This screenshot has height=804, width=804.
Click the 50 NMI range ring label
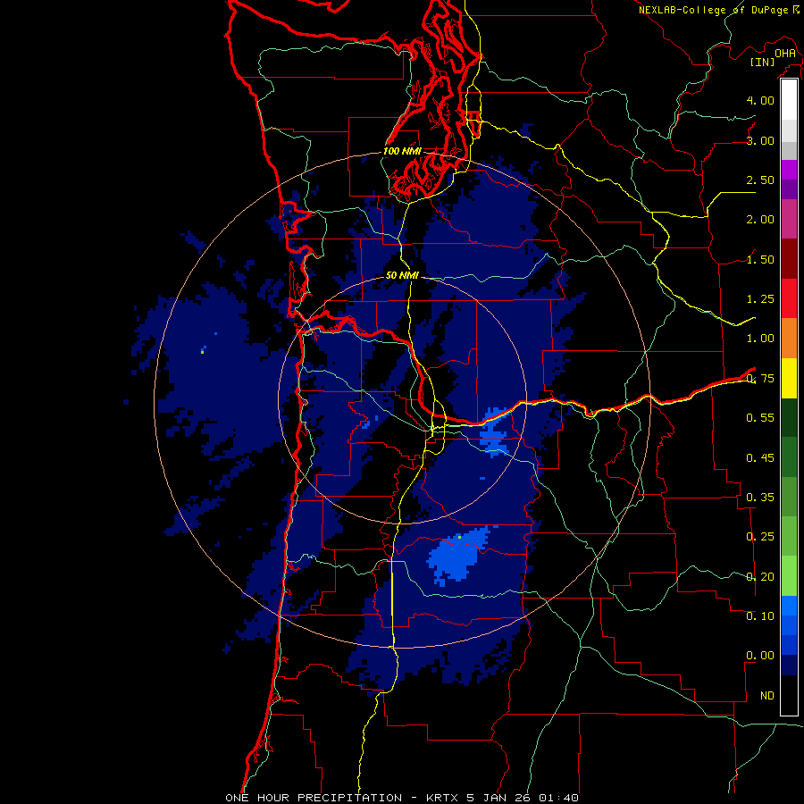[402, 275]
